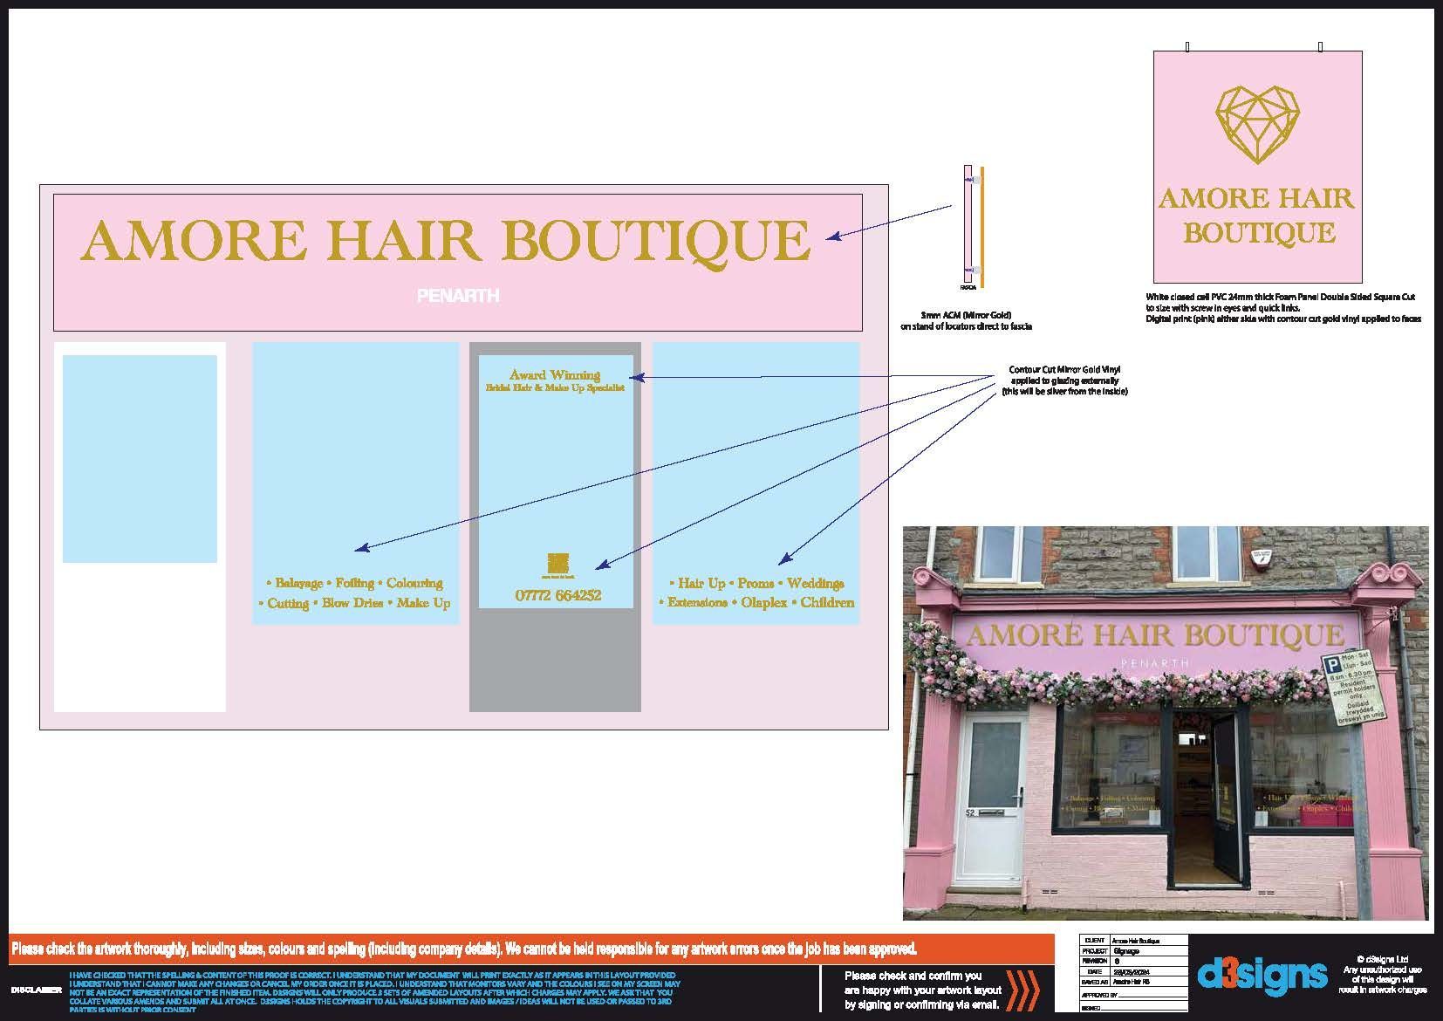Click the Award Winning window text
Screen dimensions: 1443x1021
click(x=555, y=375)
